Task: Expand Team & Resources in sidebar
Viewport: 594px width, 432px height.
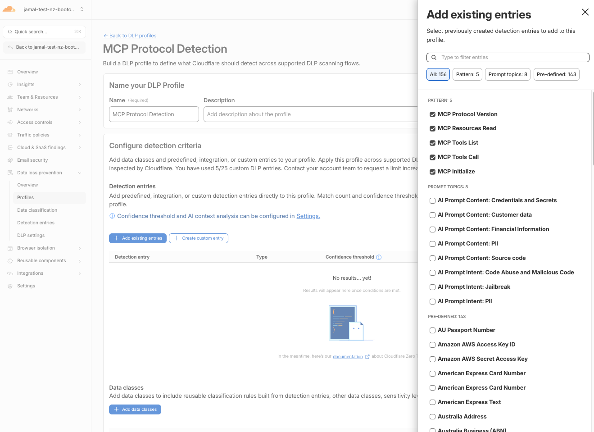Action: pyautogui.click(x=80, y=97)
